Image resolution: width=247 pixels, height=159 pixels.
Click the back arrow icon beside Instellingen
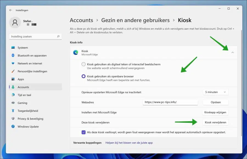pyautogui.click(x=10, y=10)
